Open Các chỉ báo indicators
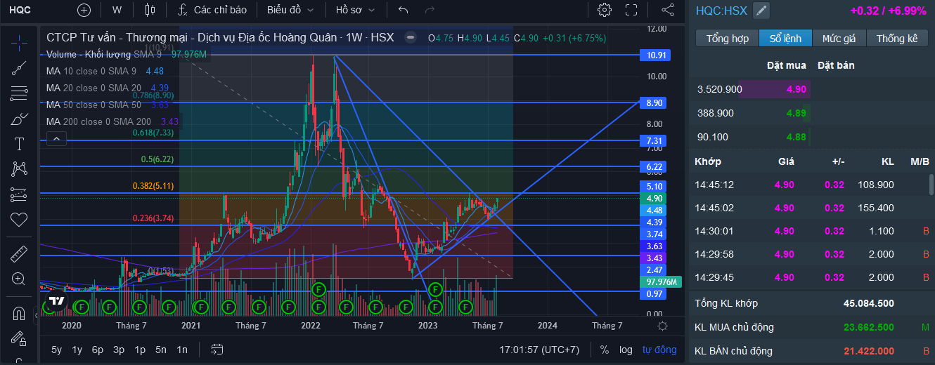Image resolution: width=935 pixels, height=365 pixels. 212,10
